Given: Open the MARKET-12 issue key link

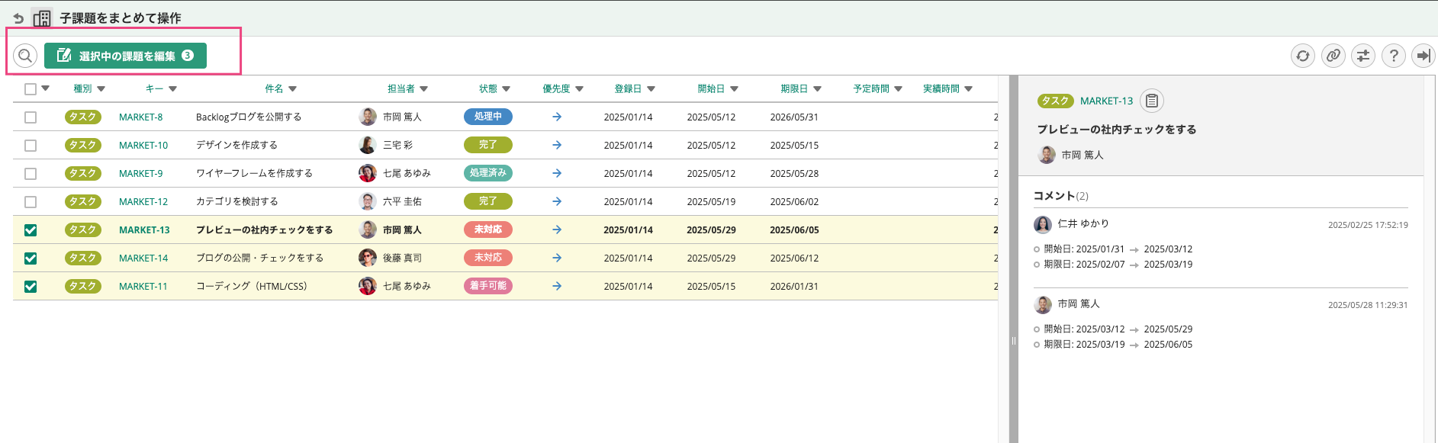Looking at the screenshot, I should pyautogui.click(x=143, y=201).
